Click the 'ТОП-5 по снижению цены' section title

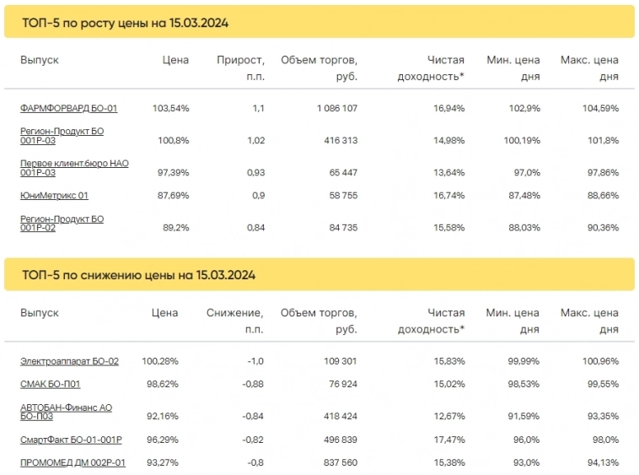(x=138, y=275)
